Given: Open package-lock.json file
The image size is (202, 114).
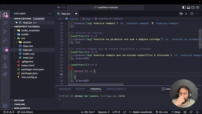Looking at the screenshot, I should point(33,69).
